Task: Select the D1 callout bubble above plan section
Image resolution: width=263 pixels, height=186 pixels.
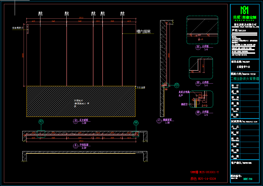Action: coord(41,121)
